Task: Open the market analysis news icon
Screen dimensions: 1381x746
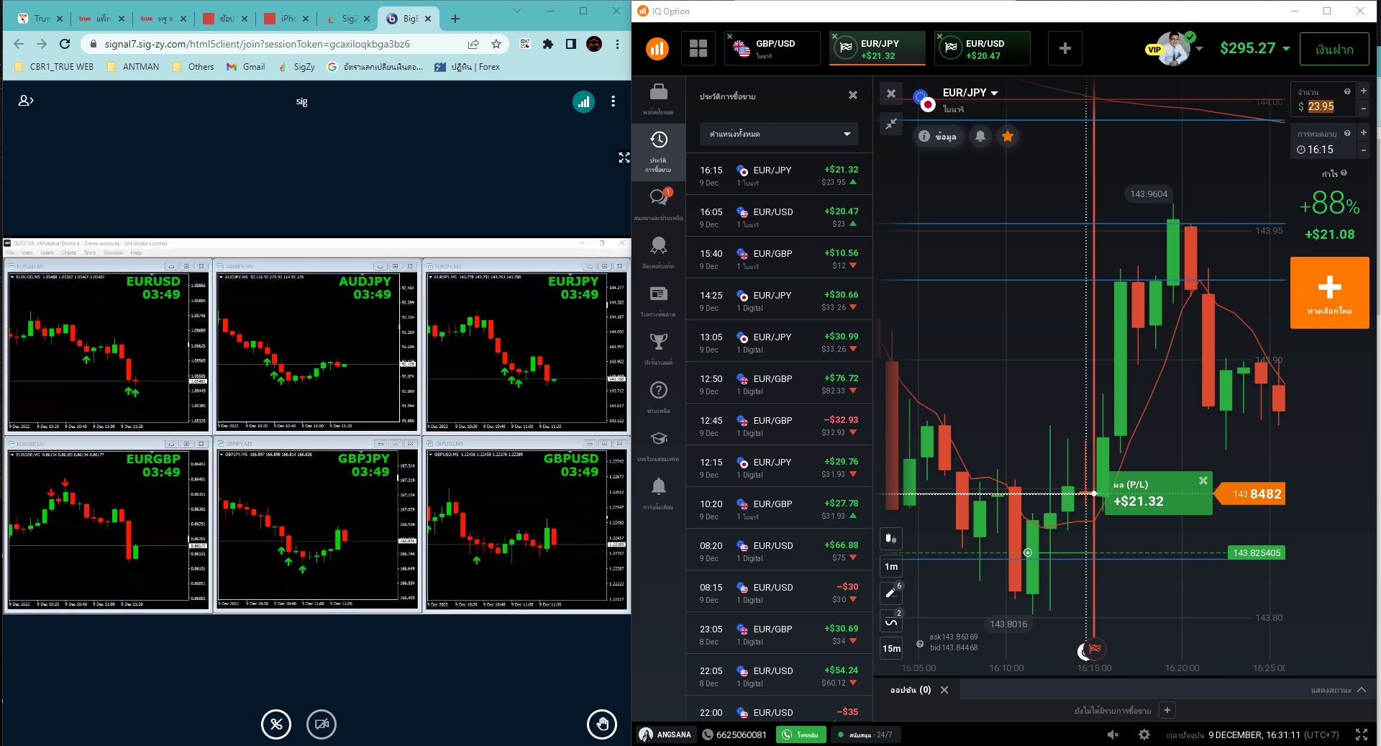Action: tap(659, 295)
